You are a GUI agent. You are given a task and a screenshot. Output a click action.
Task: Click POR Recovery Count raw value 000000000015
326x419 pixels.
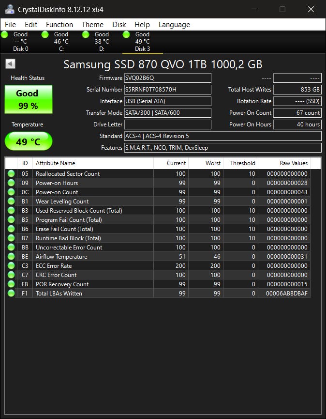287,284
